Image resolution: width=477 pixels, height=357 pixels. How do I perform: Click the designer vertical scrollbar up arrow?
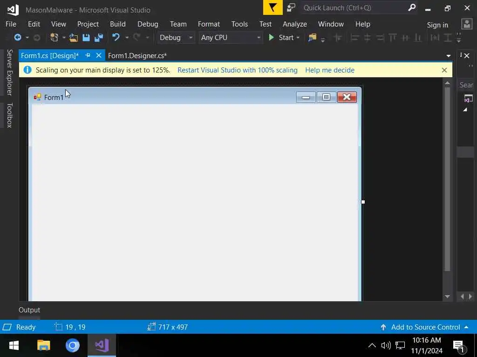(447, 83)
